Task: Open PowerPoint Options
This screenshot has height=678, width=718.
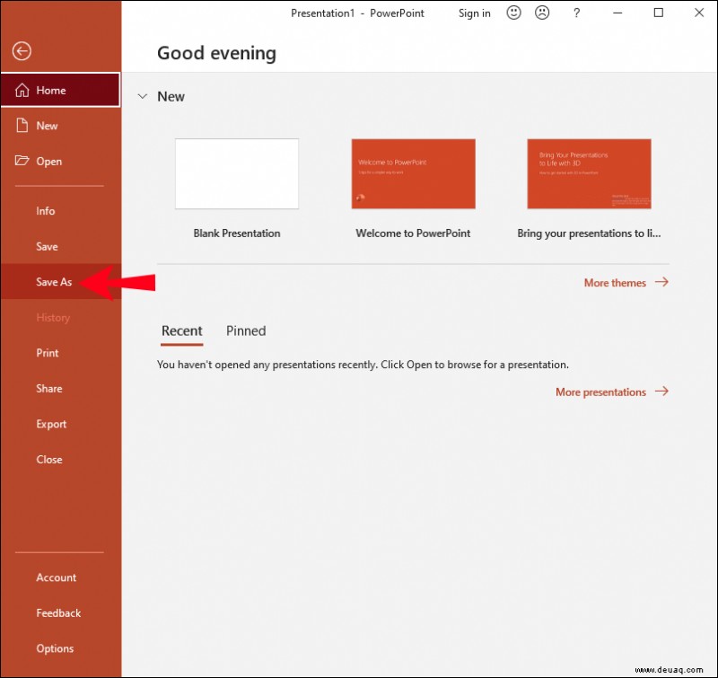Action: click(x=61, y=648)
